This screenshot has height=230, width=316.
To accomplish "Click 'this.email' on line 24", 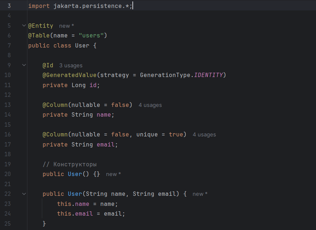I will pos(75,213).
